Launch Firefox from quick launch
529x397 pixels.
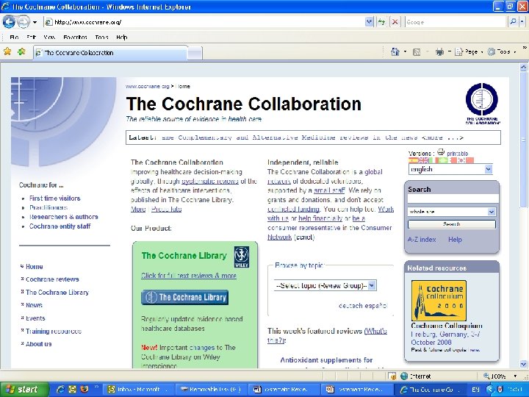84,389
